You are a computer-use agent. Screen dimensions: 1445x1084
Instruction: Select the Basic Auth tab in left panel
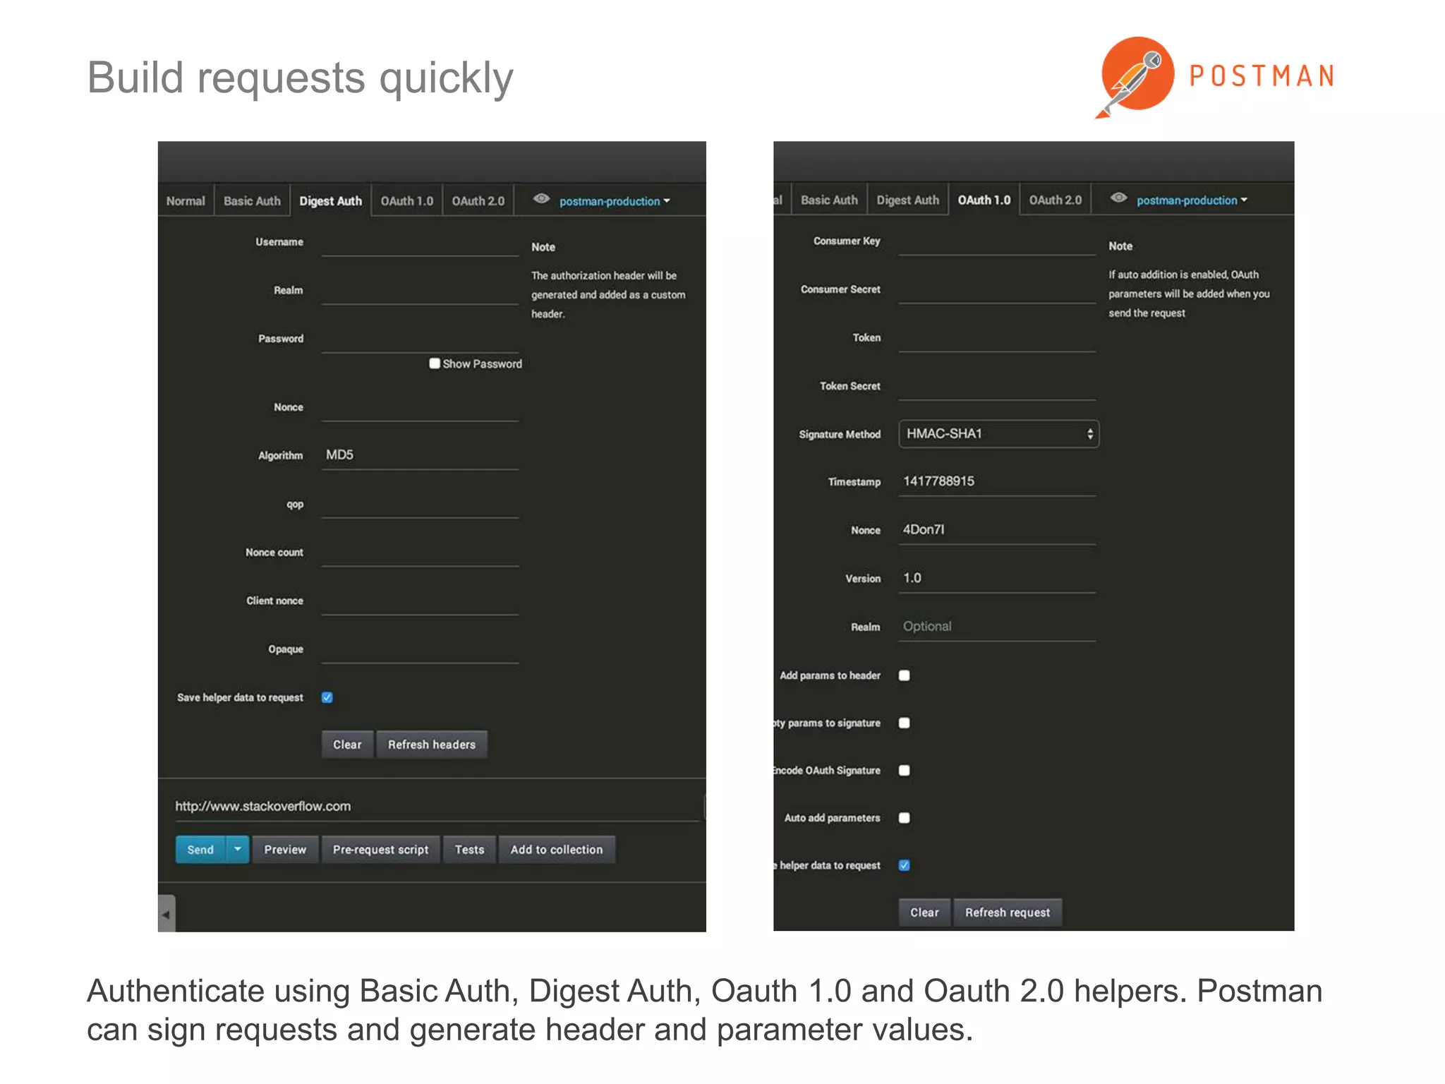[x=252, y=201]
